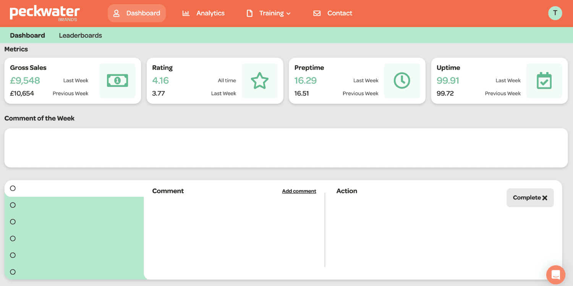The image size is (573, 286).
Task: Click the Uptime calendar check icon
Action: tap(544, 80)
